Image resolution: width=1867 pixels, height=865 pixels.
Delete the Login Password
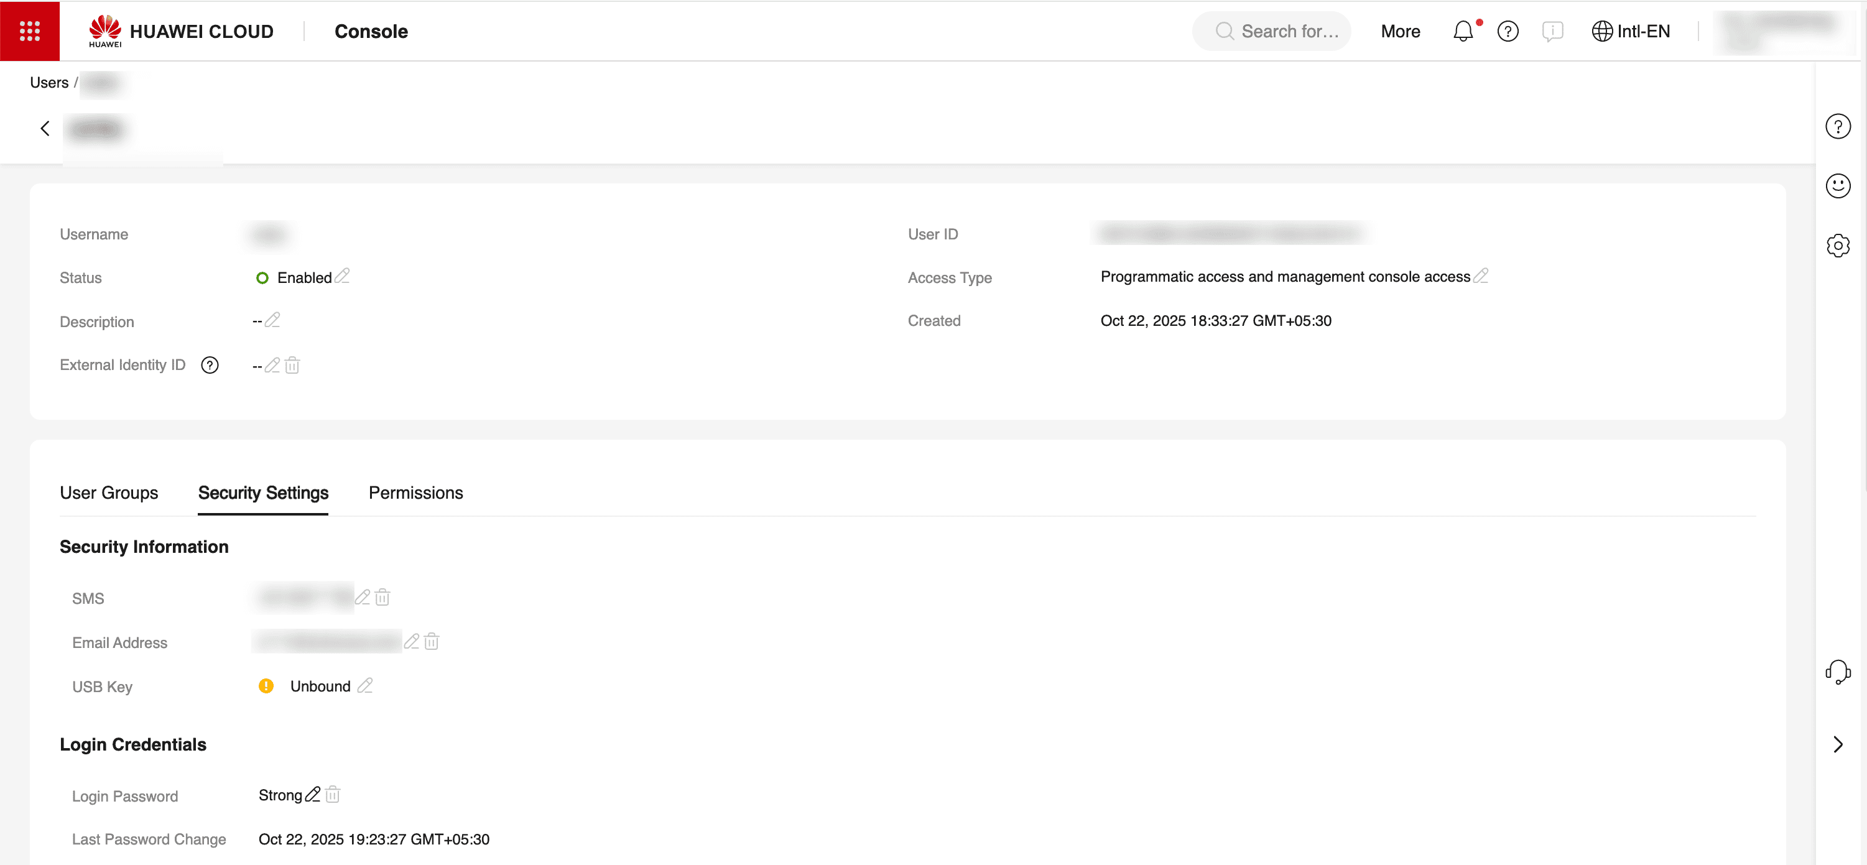333,795
